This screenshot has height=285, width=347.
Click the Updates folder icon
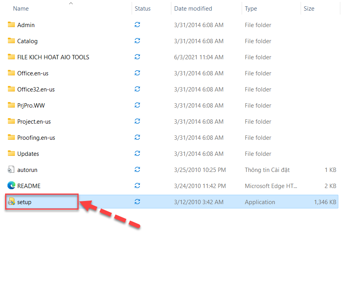pyautogui.click(x=11, y=153)
